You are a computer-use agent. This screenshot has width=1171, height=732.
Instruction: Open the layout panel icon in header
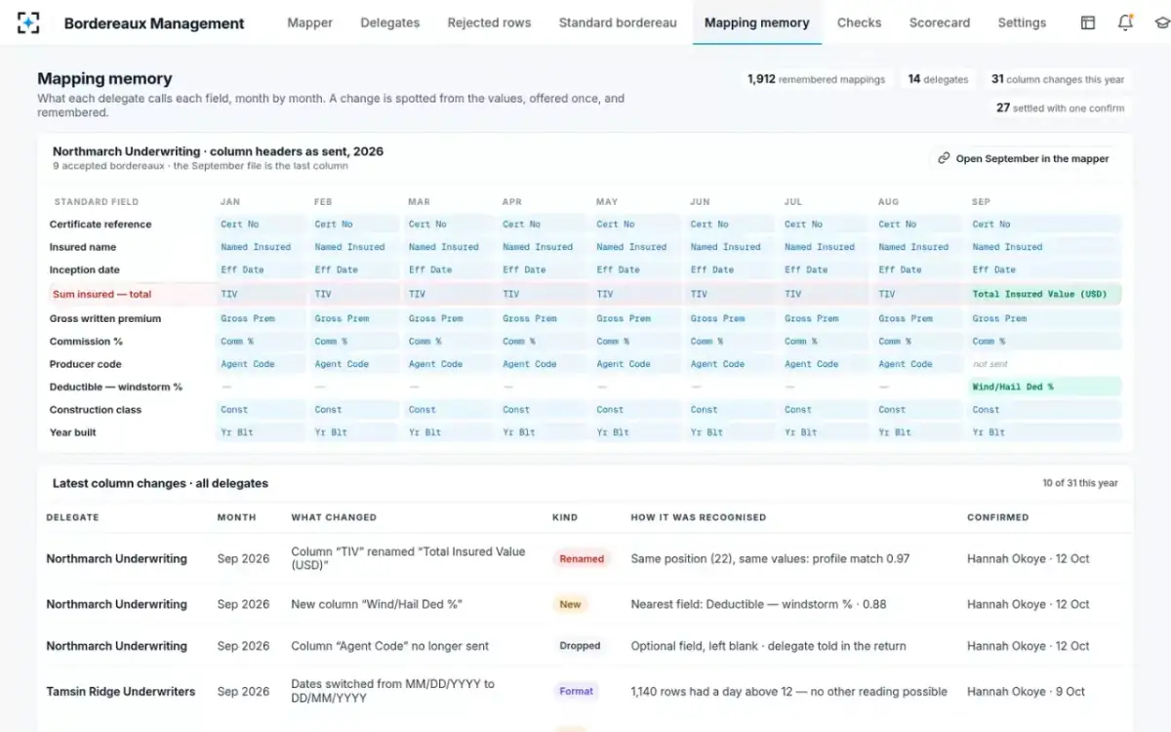click(1088, 22)
